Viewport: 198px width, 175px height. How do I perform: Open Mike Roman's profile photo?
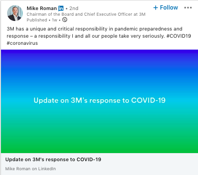15,13
